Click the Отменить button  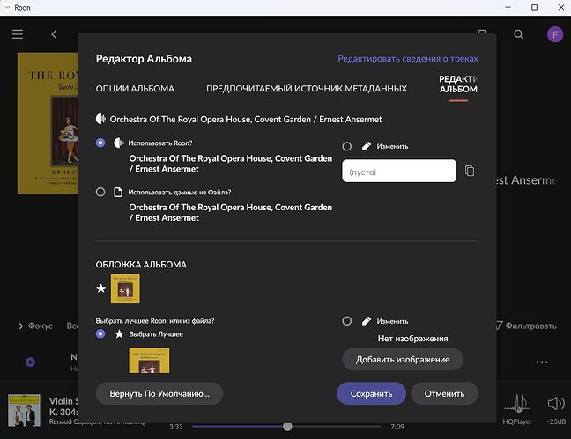[444, 393]
